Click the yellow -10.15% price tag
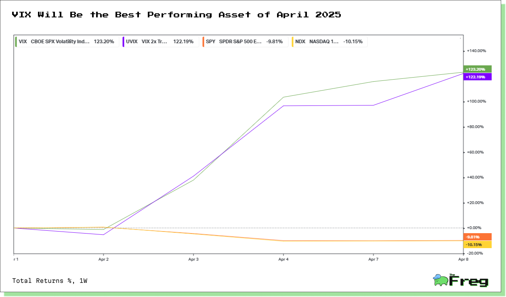Viewport: 506px width, 297px height. [478, 244]
